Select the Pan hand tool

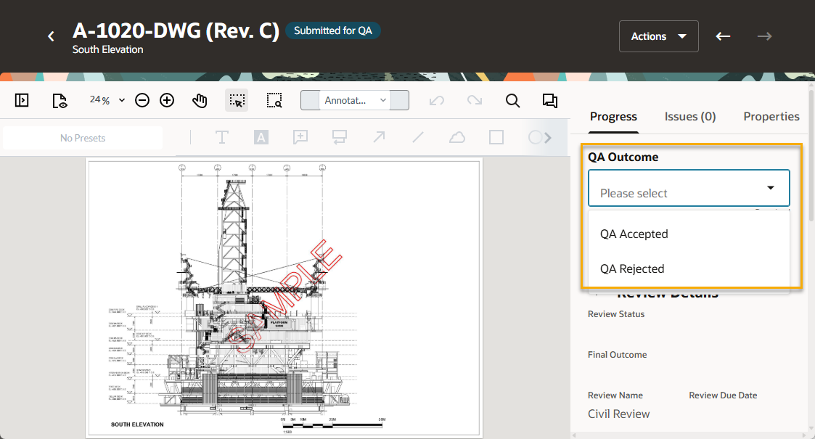(x=200, y=101)
